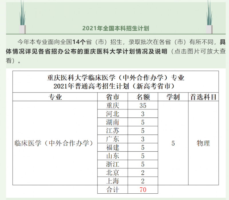Click the "首选科目" column header
229x200 pixels.
click(x=203, y=97)
